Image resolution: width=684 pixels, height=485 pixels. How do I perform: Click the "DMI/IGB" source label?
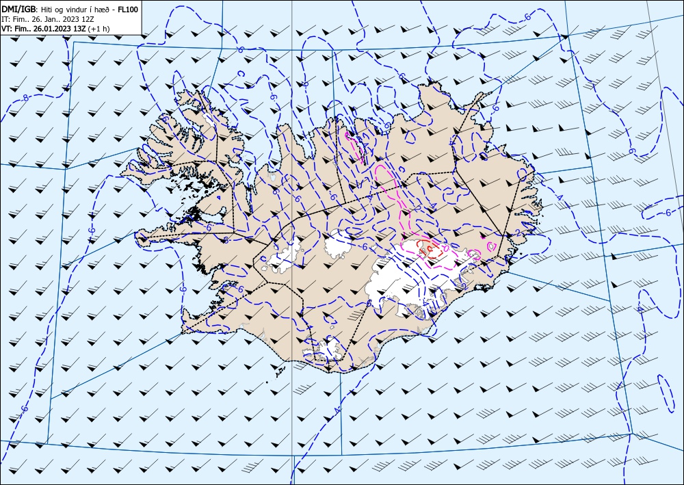(19, 10)
